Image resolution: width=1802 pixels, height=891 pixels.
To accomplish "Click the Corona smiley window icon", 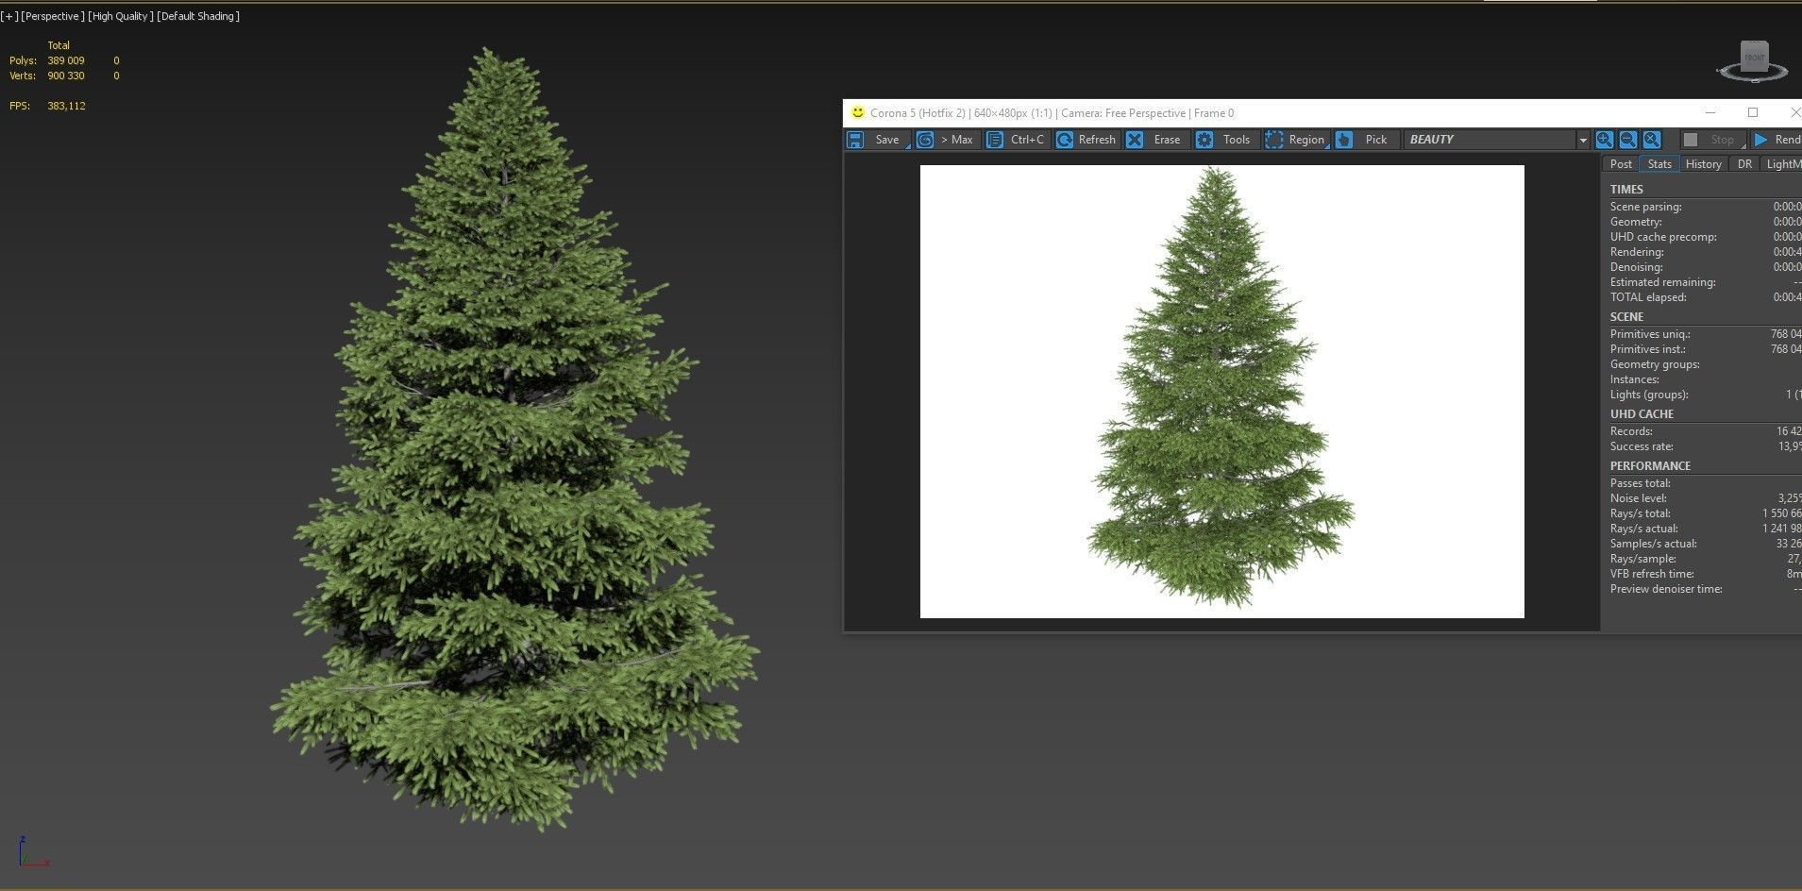I will (x=857, y=112).
